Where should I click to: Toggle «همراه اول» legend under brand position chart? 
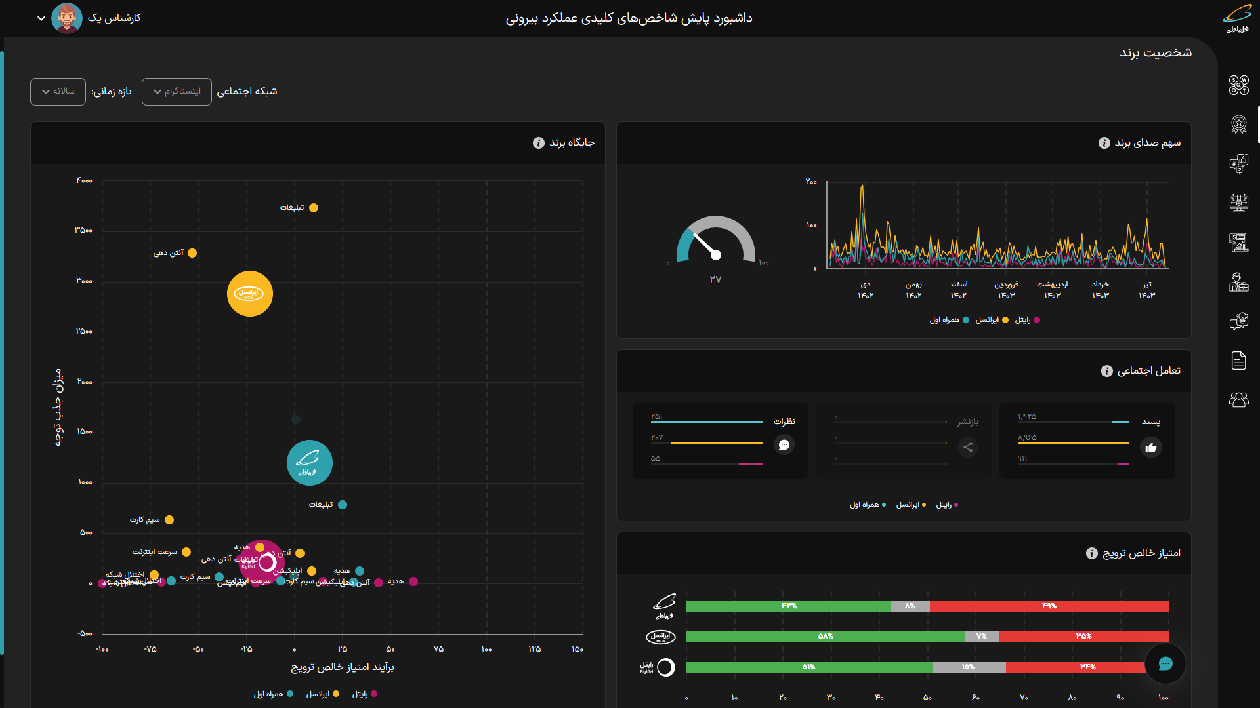point(274,694)
